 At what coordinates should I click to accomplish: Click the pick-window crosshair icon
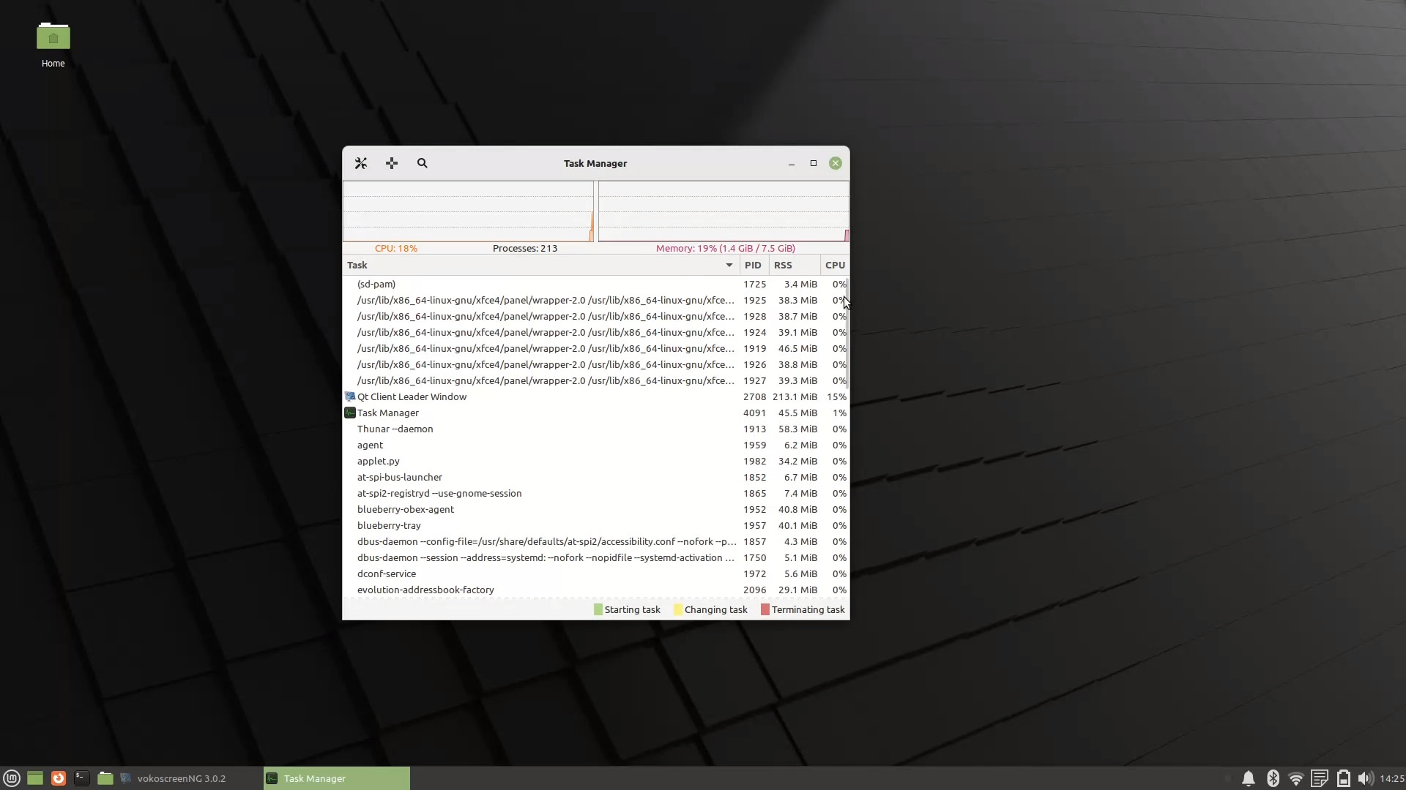coord(391,163)
